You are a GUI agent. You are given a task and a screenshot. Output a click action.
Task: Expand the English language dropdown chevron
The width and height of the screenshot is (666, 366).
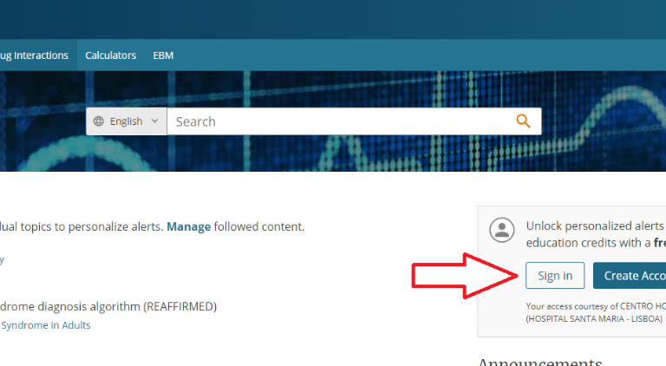click(154, 121)
